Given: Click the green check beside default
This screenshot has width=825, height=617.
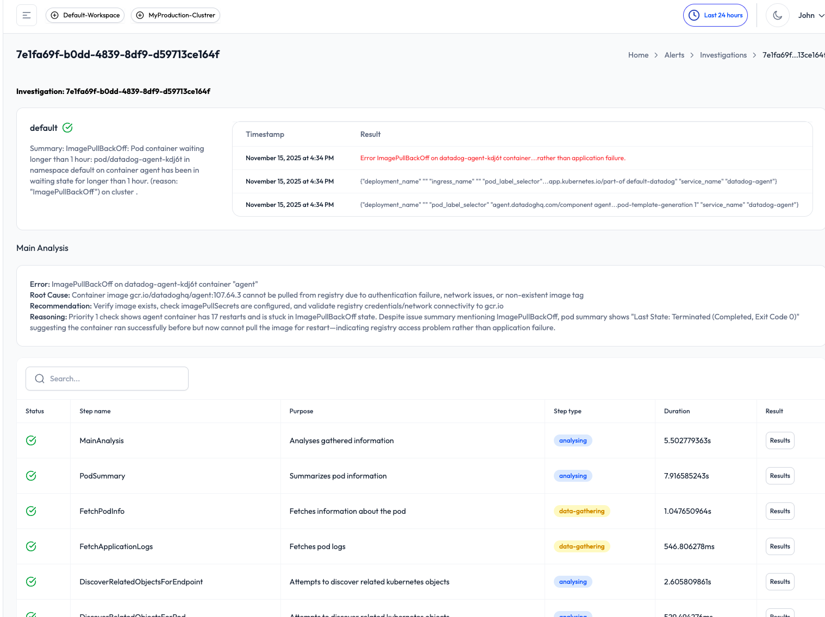Looking at the screenshot, I should point(67,128).
